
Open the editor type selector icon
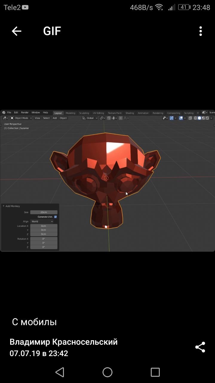[5, 118]
